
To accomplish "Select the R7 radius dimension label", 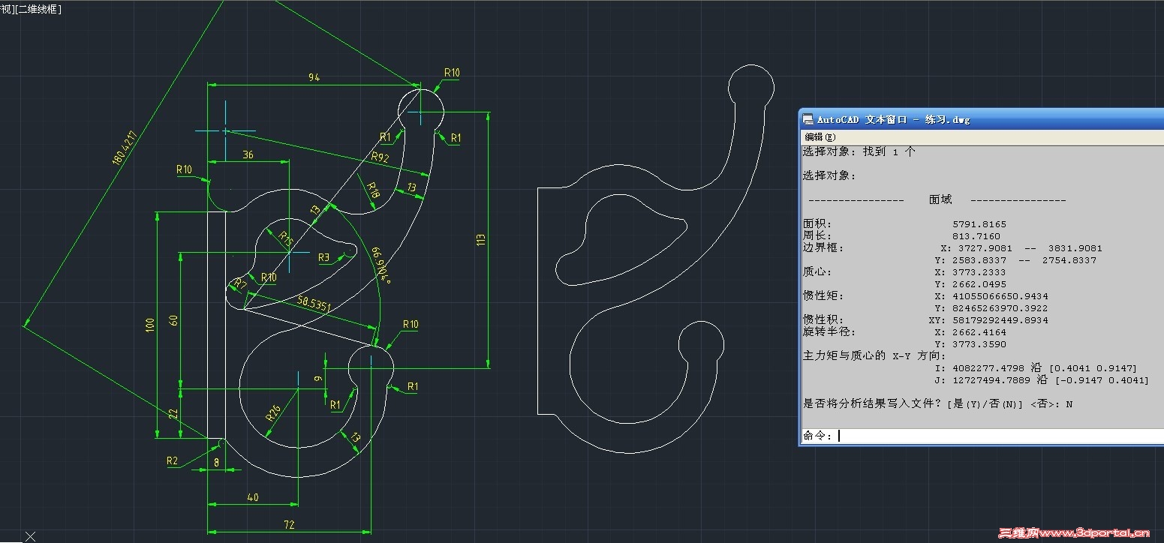I will (x=239, y=283).
